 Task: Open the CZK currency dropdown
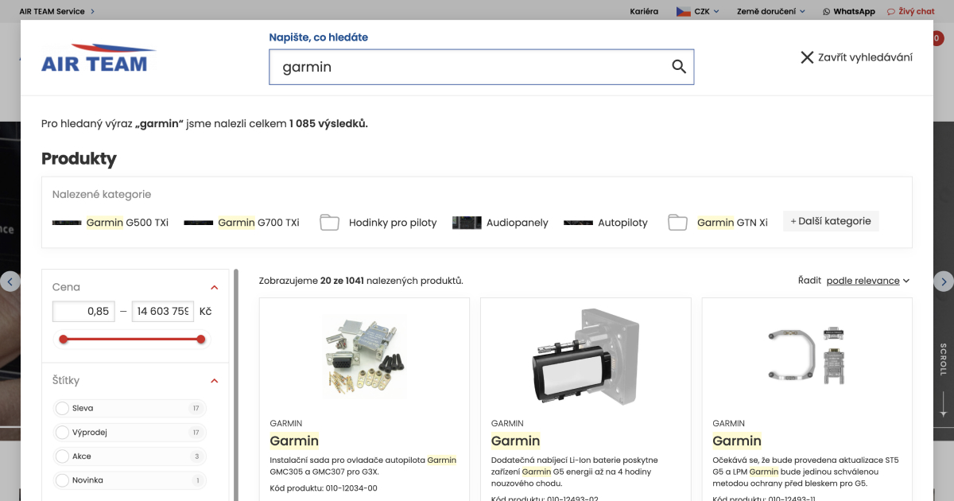pyautogui.click(x=707, y=12)
